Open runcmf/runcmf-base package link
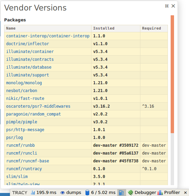 point(28,161)
